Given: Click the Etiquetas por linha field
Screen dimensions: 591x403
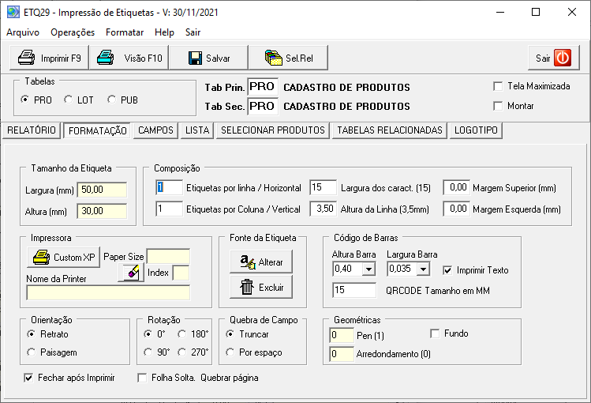Looking at the screenshot, I should pyautogui.click(x=169, y=187).
